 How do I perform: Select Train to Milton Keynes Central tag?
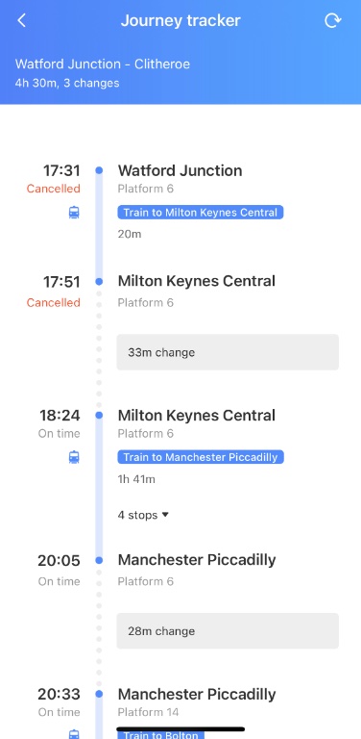tap(201, 213)
